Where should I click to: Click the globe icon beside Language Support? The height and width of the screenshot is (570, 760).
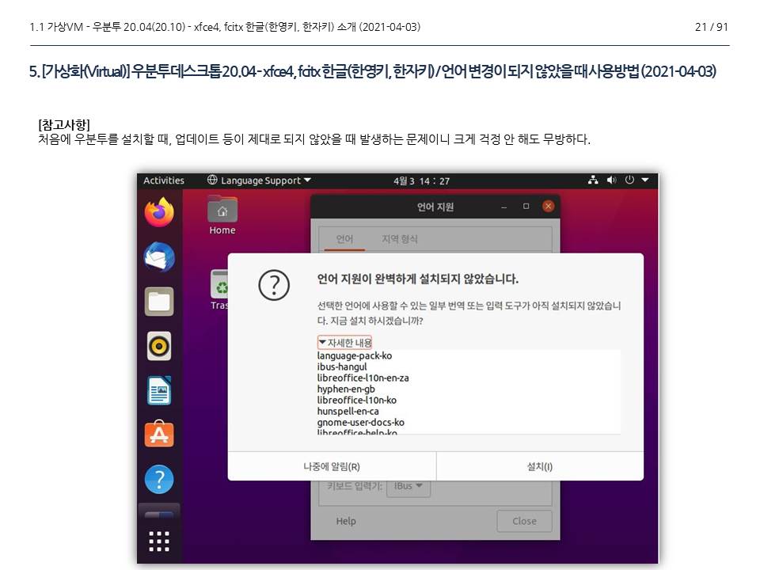(x=212, y=180)
